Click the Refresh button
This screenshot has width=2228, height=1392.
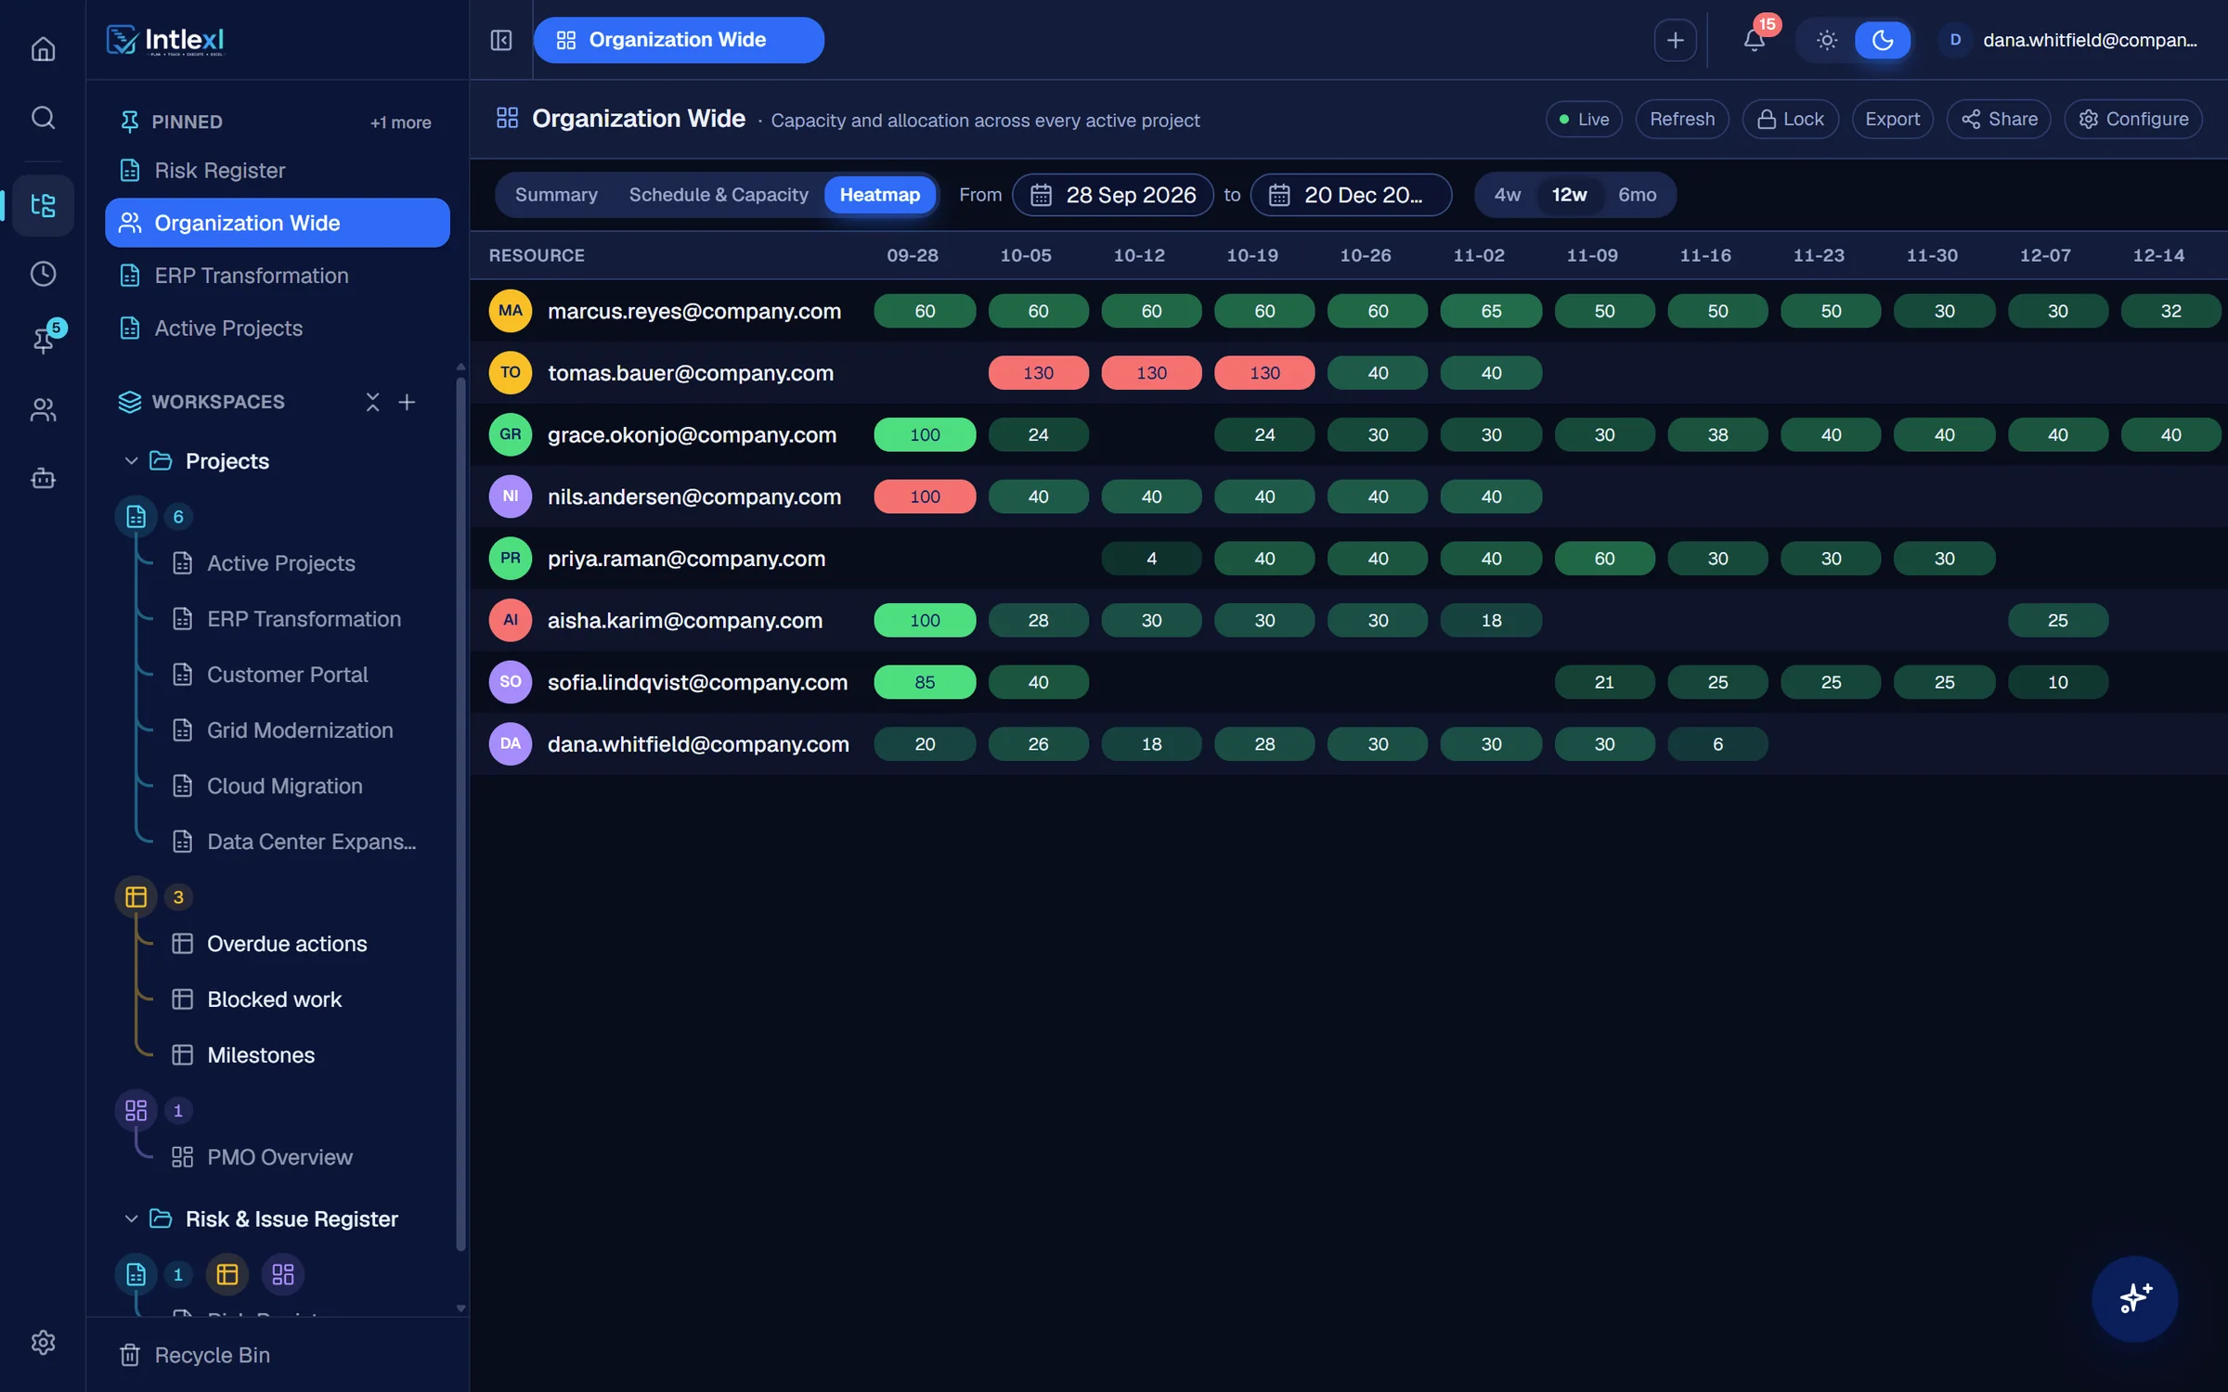tap(1681, 119)
